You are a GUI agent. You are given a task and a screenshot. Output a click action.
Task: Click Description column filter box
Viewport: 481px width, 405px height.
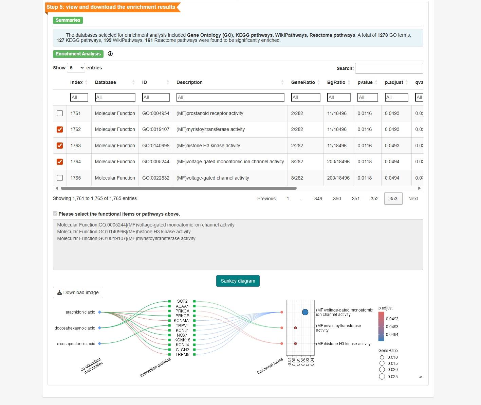[230, 97]
